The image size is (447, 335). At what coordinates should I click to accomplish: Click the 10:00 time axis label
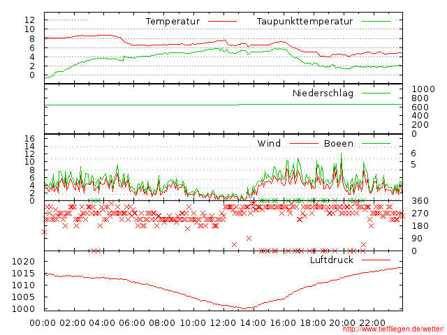(x=193, y=323)
